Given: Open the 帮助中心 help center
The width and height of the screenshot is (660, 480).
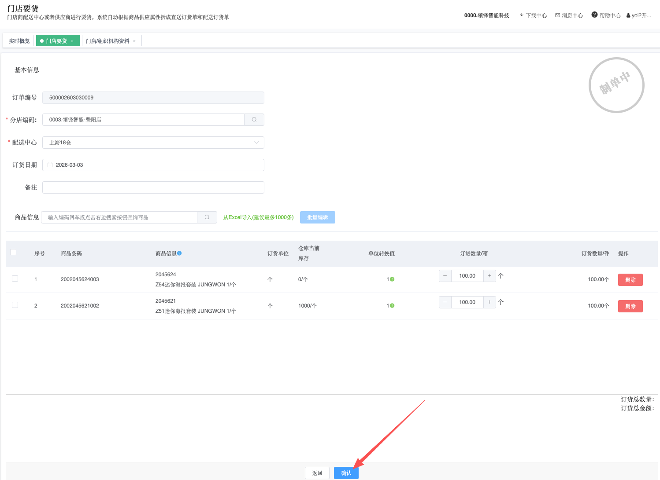Looking at the screenshot, I should pos(606,15).
